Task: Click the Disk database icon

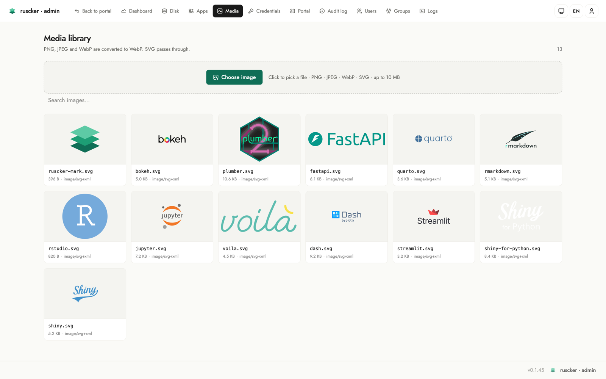Action: pyautogui.click(x=164, y=11)
